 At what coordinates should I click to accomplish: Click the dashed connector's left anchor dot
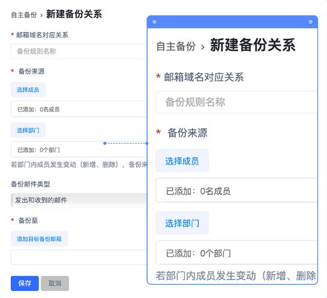click(105, 143)
